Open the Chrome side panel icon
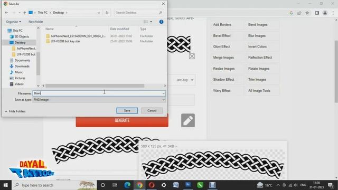338x190 pixels. pos(317,13)
